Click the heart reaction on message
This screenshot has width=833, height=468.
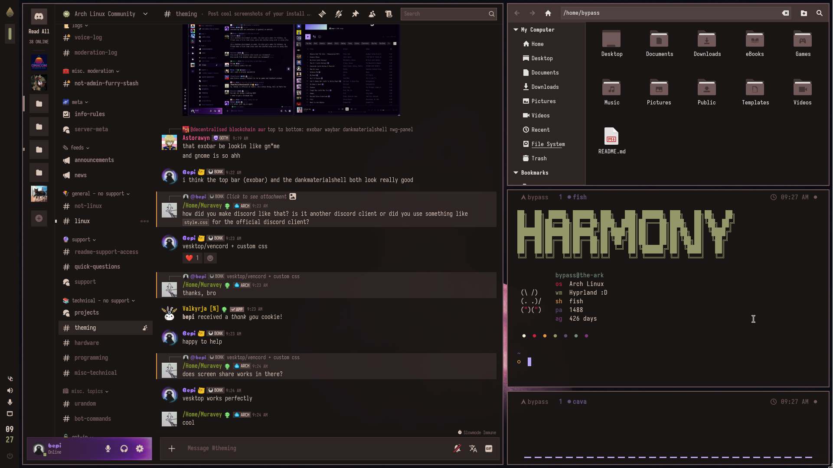[192, 258]
